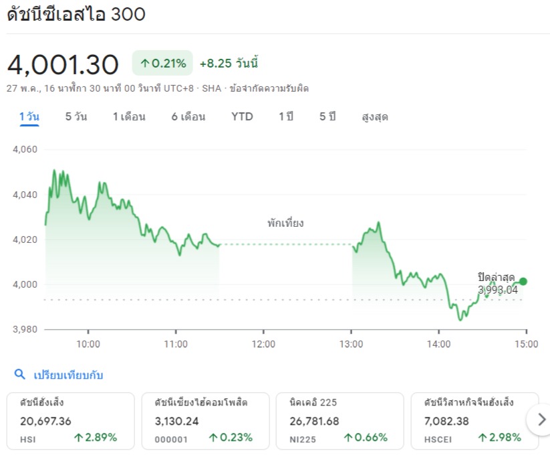Screen dimensions: 550x455
Task: Show the 1 ปี chart range
Action: [x=286, y=117]
